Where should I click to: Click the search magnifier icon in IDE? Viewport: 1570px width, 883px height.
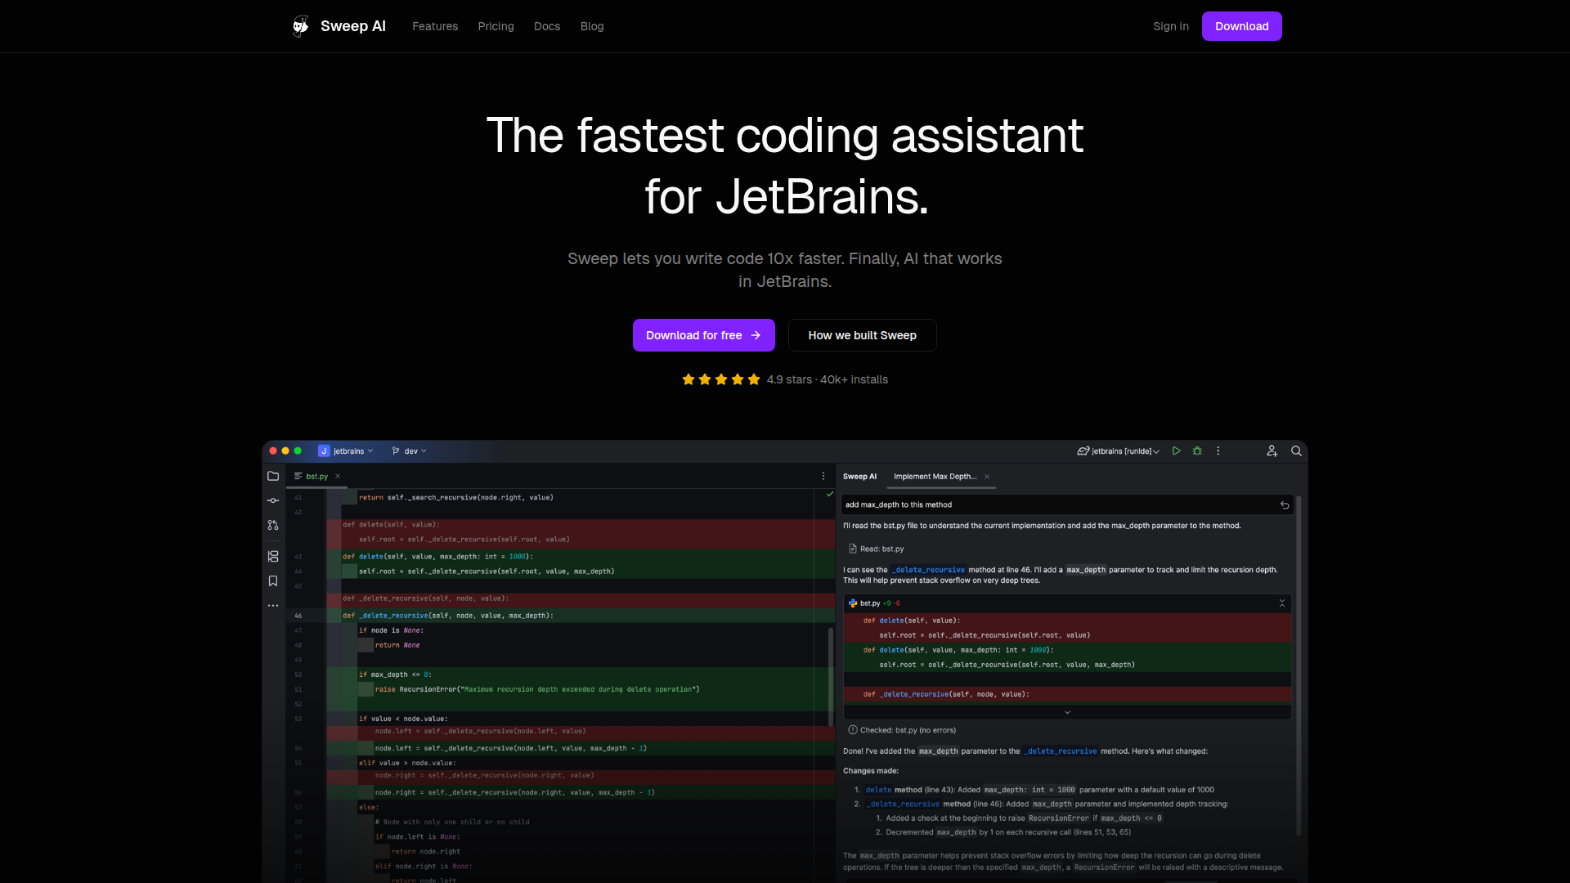tap(1296, 451)
